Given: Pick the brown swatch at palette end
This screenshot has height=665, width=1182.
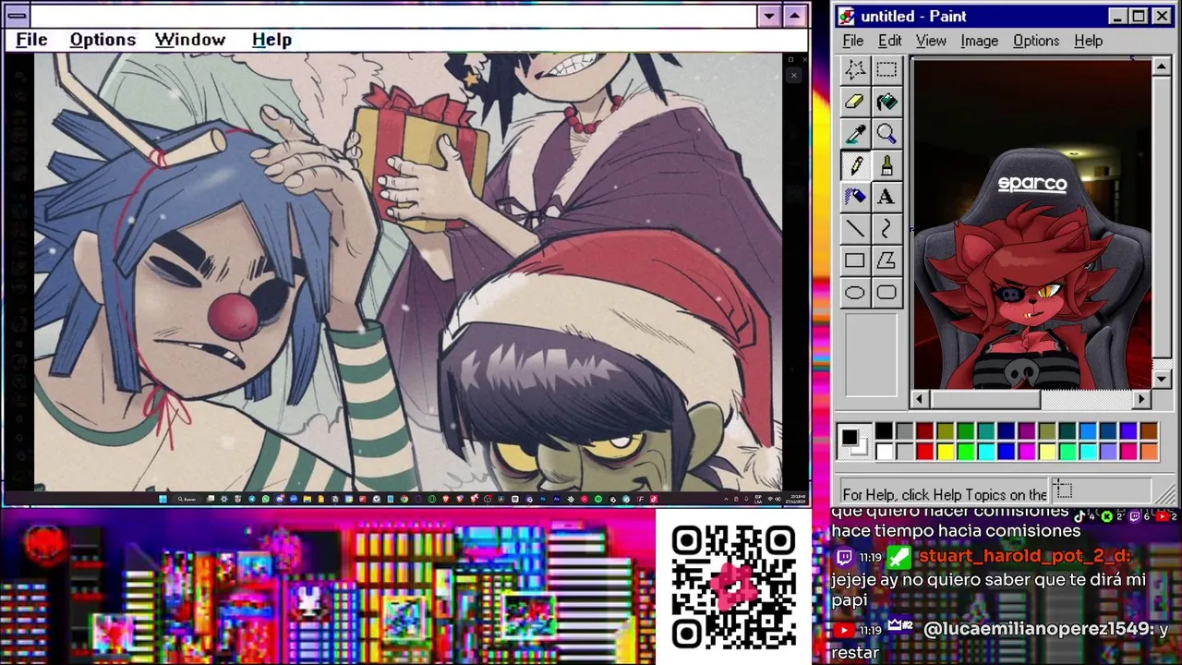Looking at the screenshot, I should coord(1149,431).
